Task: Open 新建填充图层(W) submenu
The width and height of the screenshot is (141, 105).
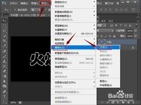Action: pos(73,12)
